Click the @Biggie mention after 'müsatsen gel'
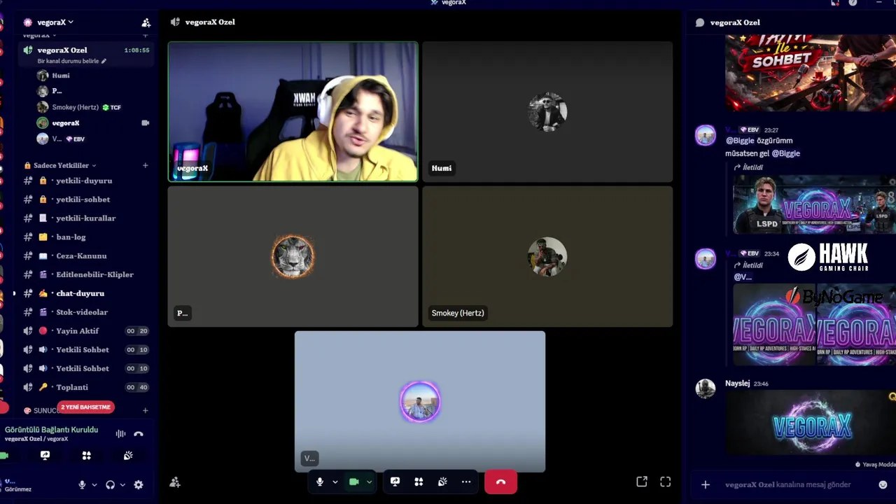Screen dimensions: 896x504 coord(785,153)
